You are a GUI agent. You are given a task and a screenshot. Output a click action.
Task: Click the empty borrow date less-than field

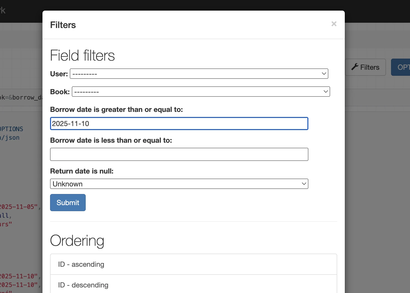tap(179, 154)
